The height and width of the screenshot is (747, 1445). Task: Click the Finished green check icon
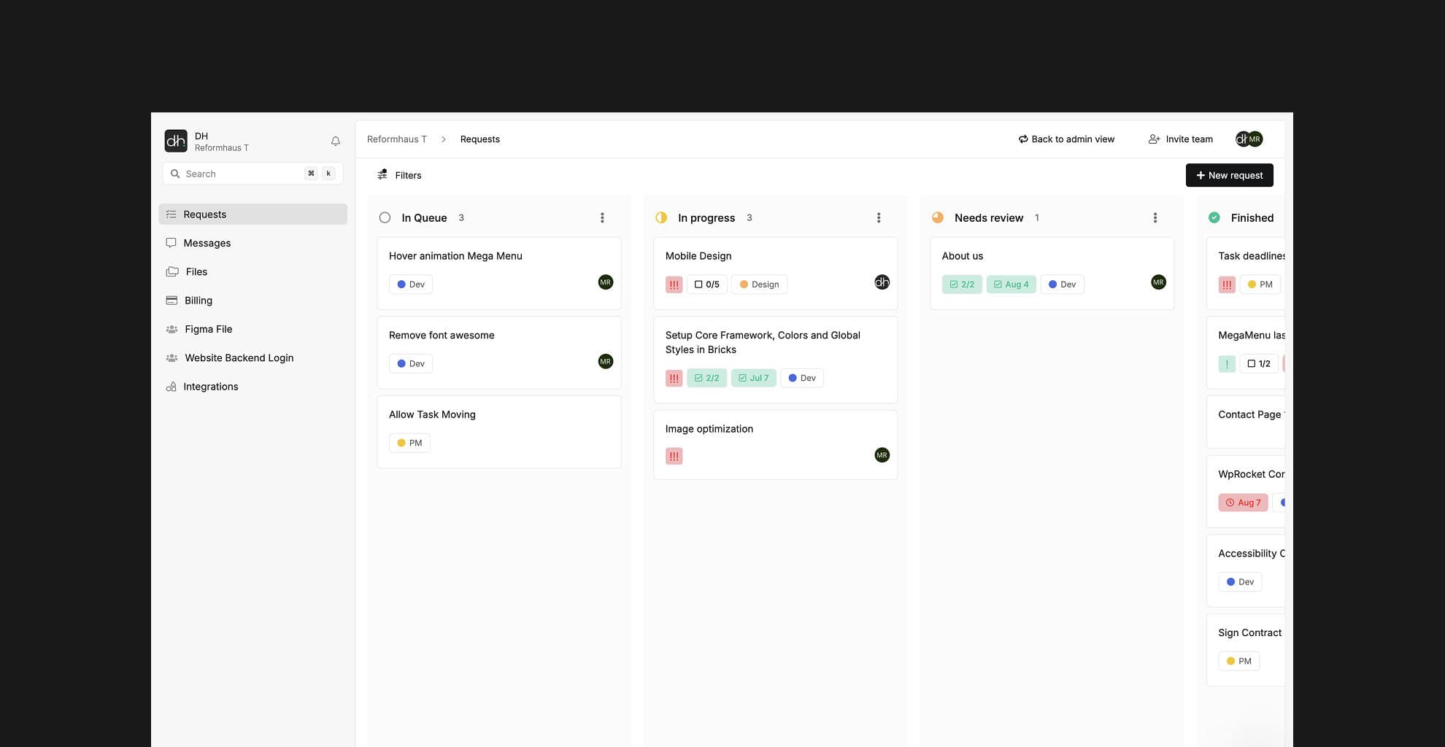click(1214, 217)
